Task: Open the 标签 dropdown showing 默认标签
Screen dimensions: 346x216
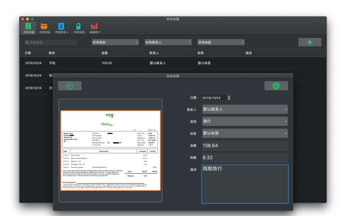Action: pos(244,133)
